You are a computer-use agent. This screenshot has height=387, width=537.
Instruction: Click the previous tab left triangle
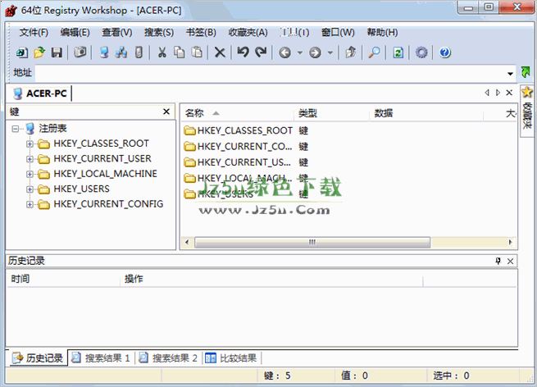[487, 93]
